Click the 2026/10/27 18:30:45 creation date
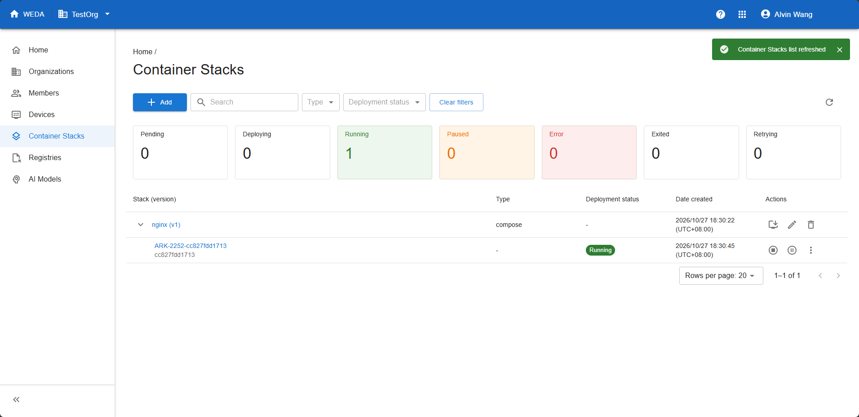Screen dimensions: 859x417 (705, 250)
